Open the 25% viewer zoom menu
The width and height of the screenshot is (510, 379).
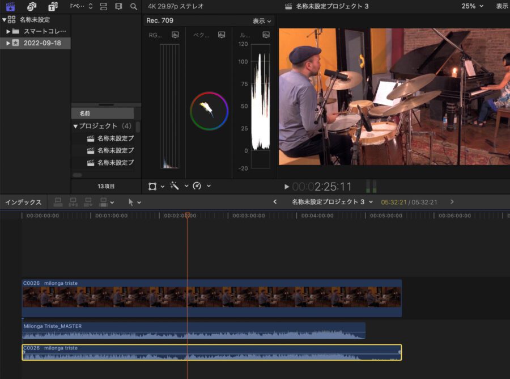tap(472, 6)
